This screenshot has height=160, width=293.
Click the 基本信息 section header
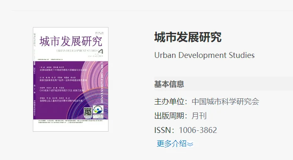[169, 84]
